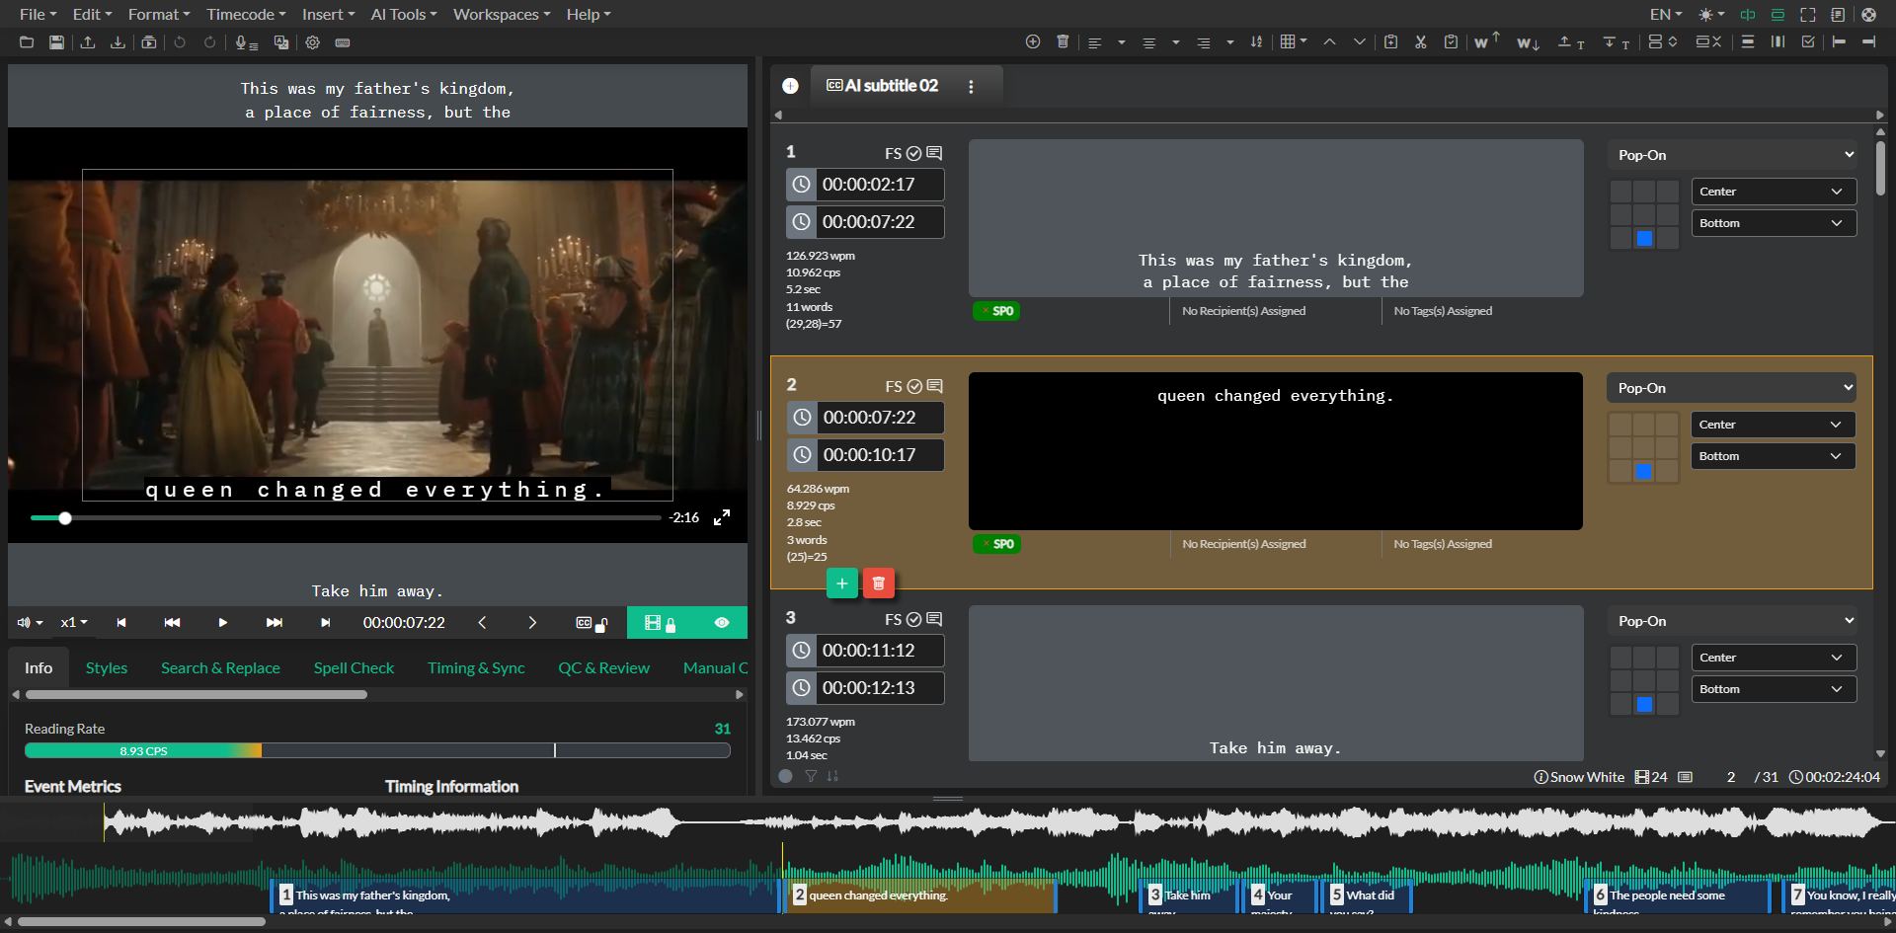This screenshot has height=933, width=1896.
Task: Click the split event icon
Action: (x=1663, y=41)
